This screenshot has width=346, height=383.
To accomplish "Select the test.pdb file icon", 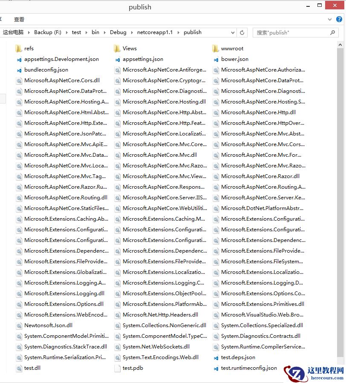I will tap(118, 369).
